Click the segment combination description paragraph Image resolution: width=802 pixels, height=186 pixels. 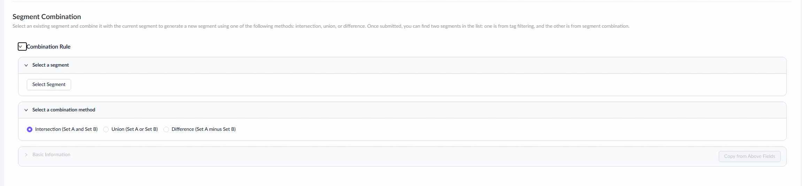(321, 26)
